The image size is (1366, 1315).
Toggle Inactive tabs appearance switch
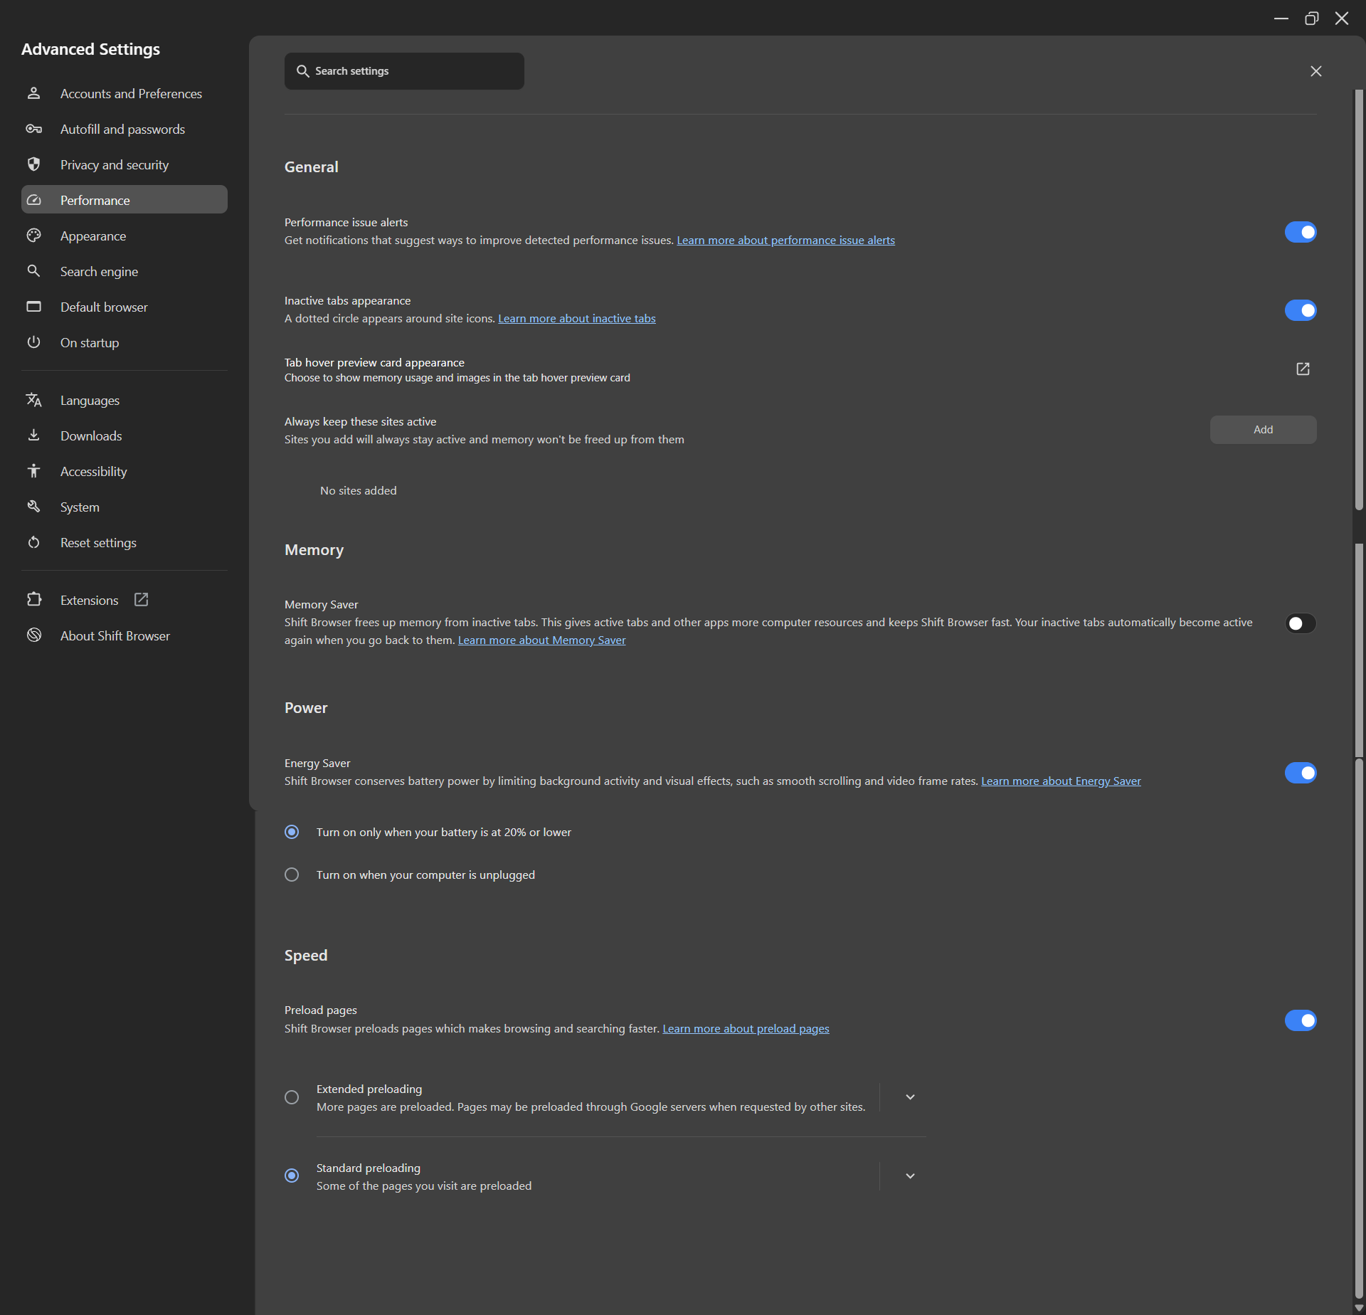[x=1301, y=310]
